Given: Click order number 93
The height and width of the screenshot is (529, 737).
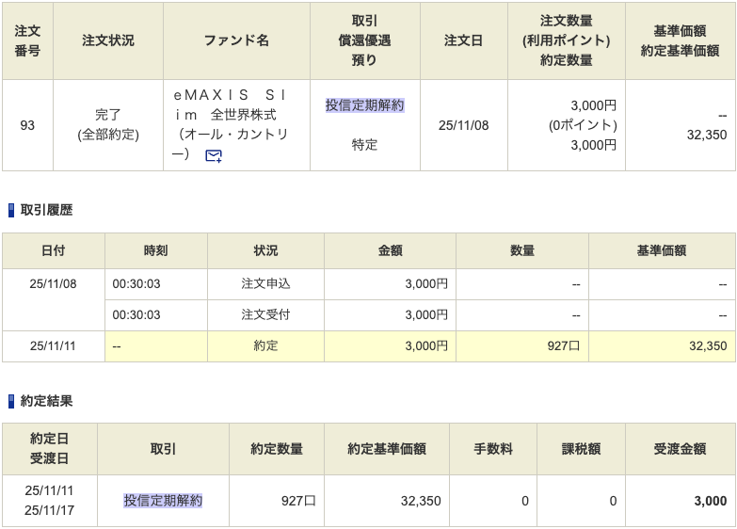Looking at the screenshot, I should [27, 125].
